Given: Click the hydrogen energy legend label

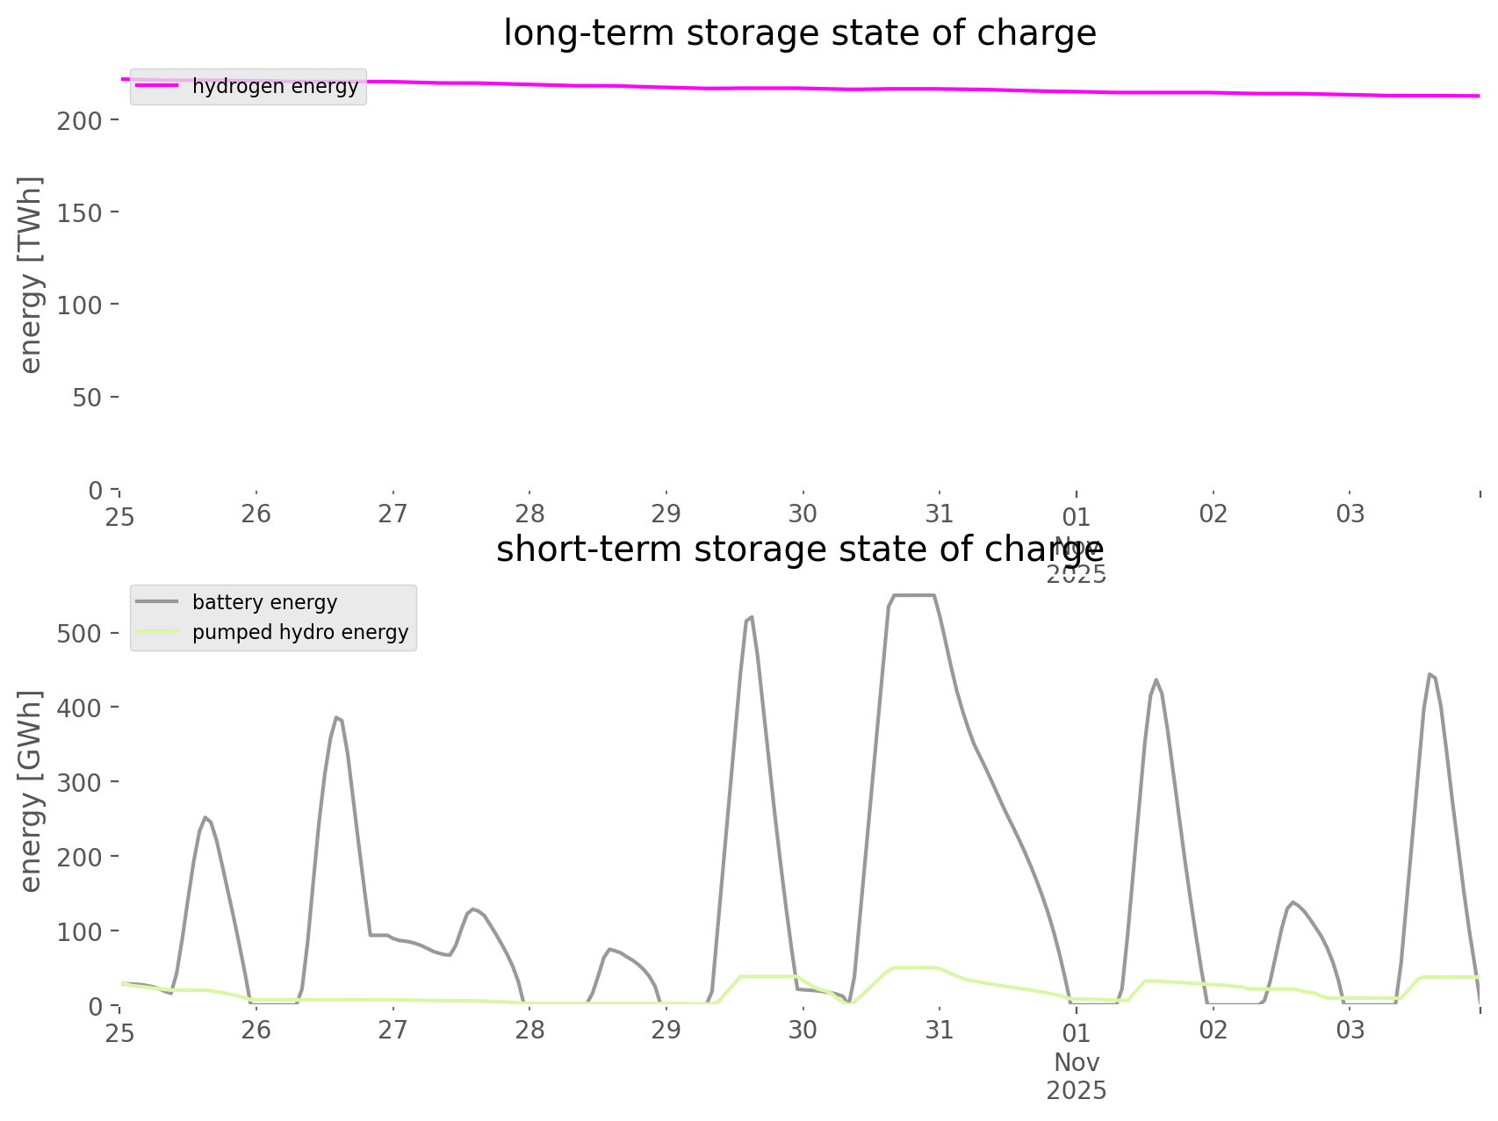Looking at the screenshot, I should pyautogui.click(x=275, y=87).
